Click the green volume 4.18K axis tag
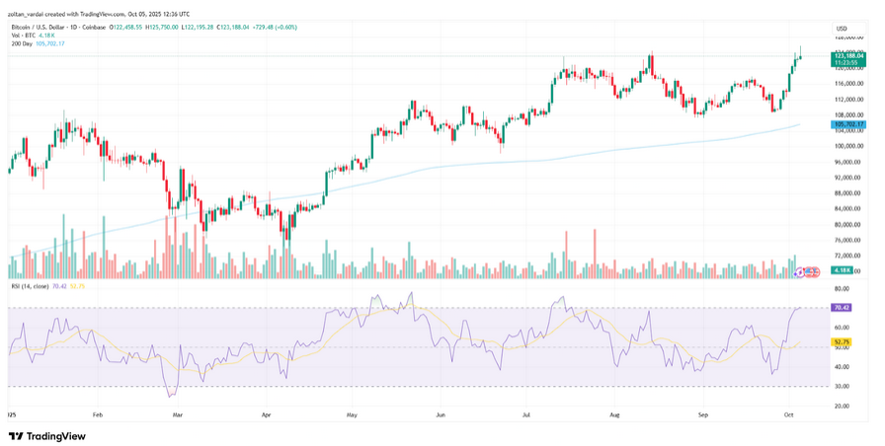This screenshot has height=446, width=885. 843,270
